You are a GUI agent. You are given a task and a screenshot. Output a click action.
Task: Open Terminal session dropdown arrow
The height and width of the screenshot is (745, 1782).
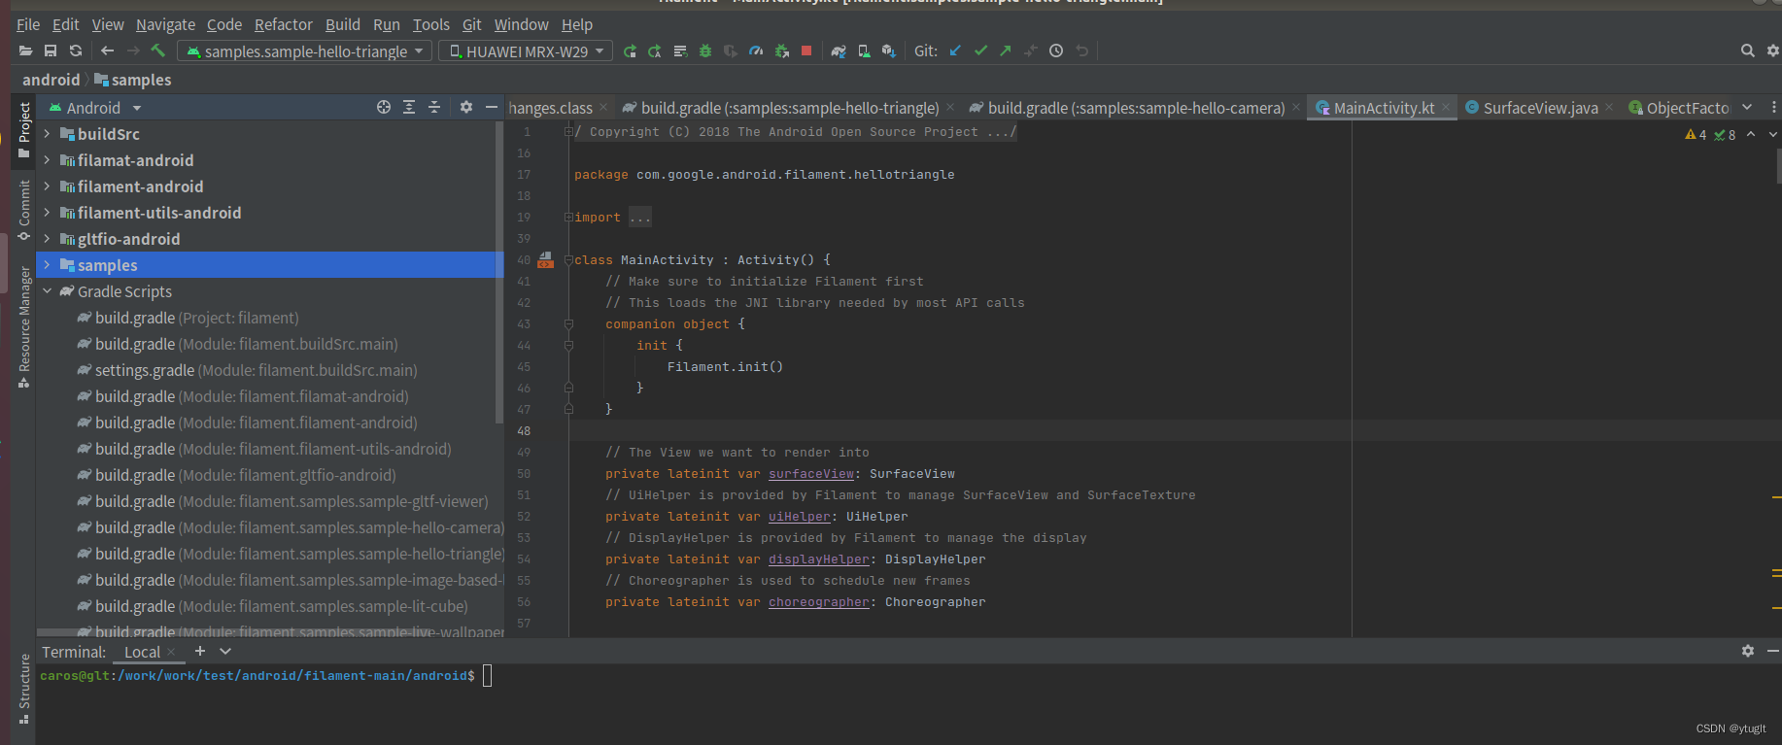[x=225, y=651]
